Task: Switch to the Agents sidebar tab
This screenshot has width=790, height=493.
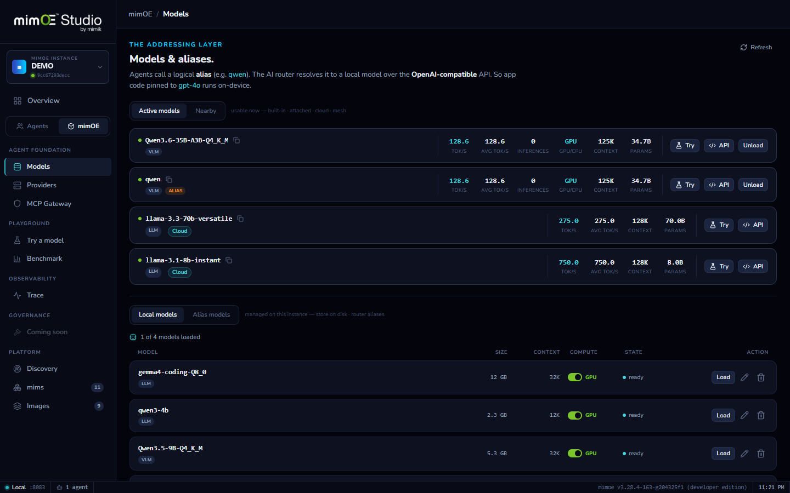Action: point(32,126)
